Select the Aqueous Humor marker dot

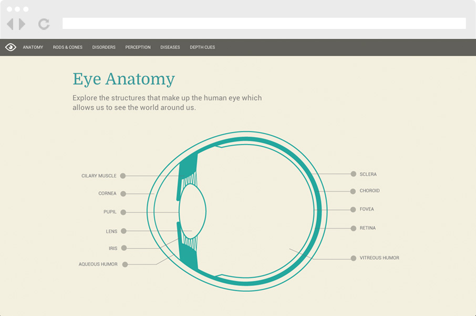point(123,264)
